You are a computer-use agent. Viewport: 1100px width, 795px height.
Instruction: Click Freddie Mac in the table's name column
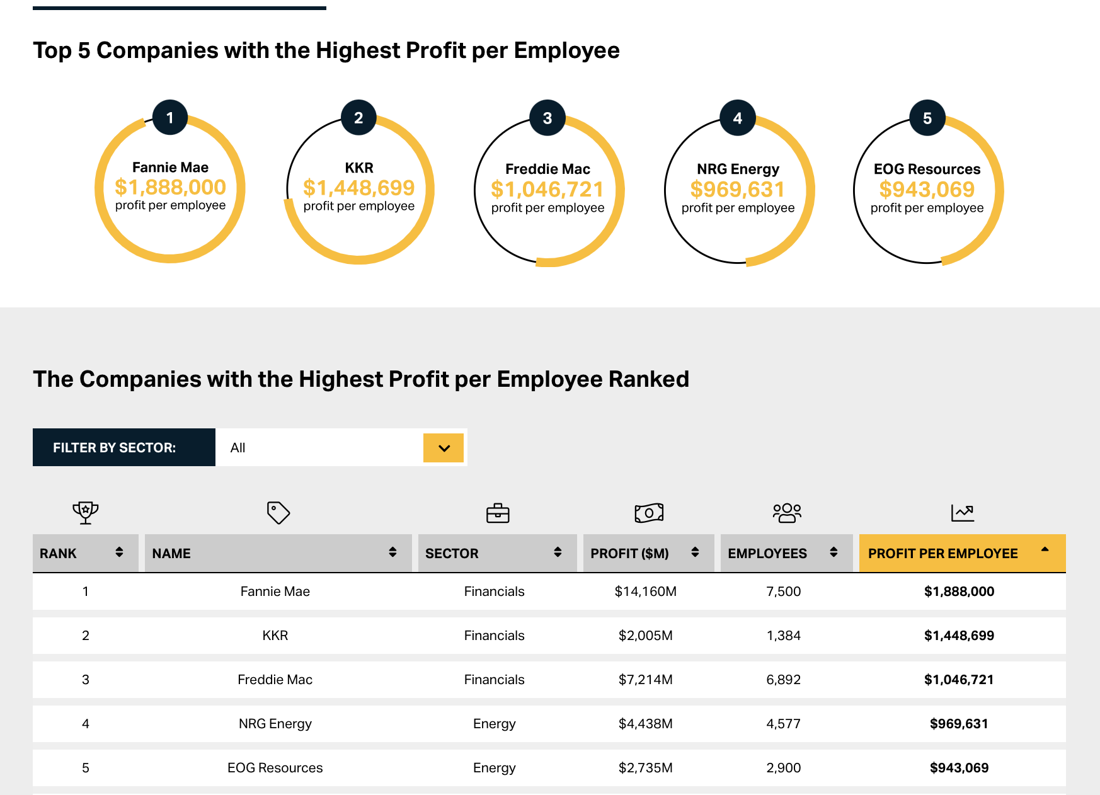275,680
